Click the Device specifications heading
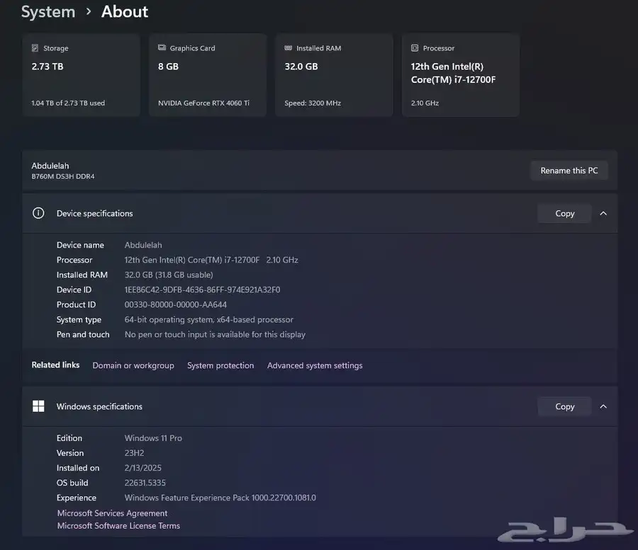This screenshot has height=550, width=638. pos(95,213)
